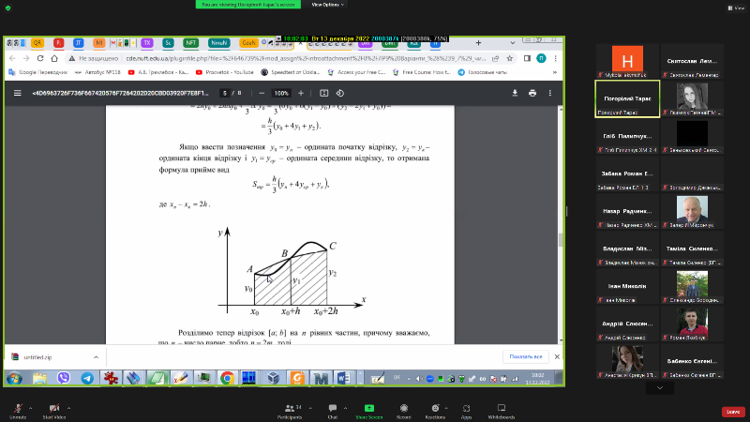Switch to the QR browser tab
This screenshot has width=750, height=422.
tap(37, 43)
